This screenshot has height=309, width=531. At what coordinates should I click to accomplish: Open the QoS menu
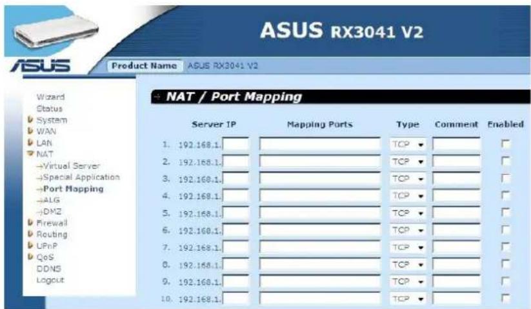coord(45,257)
